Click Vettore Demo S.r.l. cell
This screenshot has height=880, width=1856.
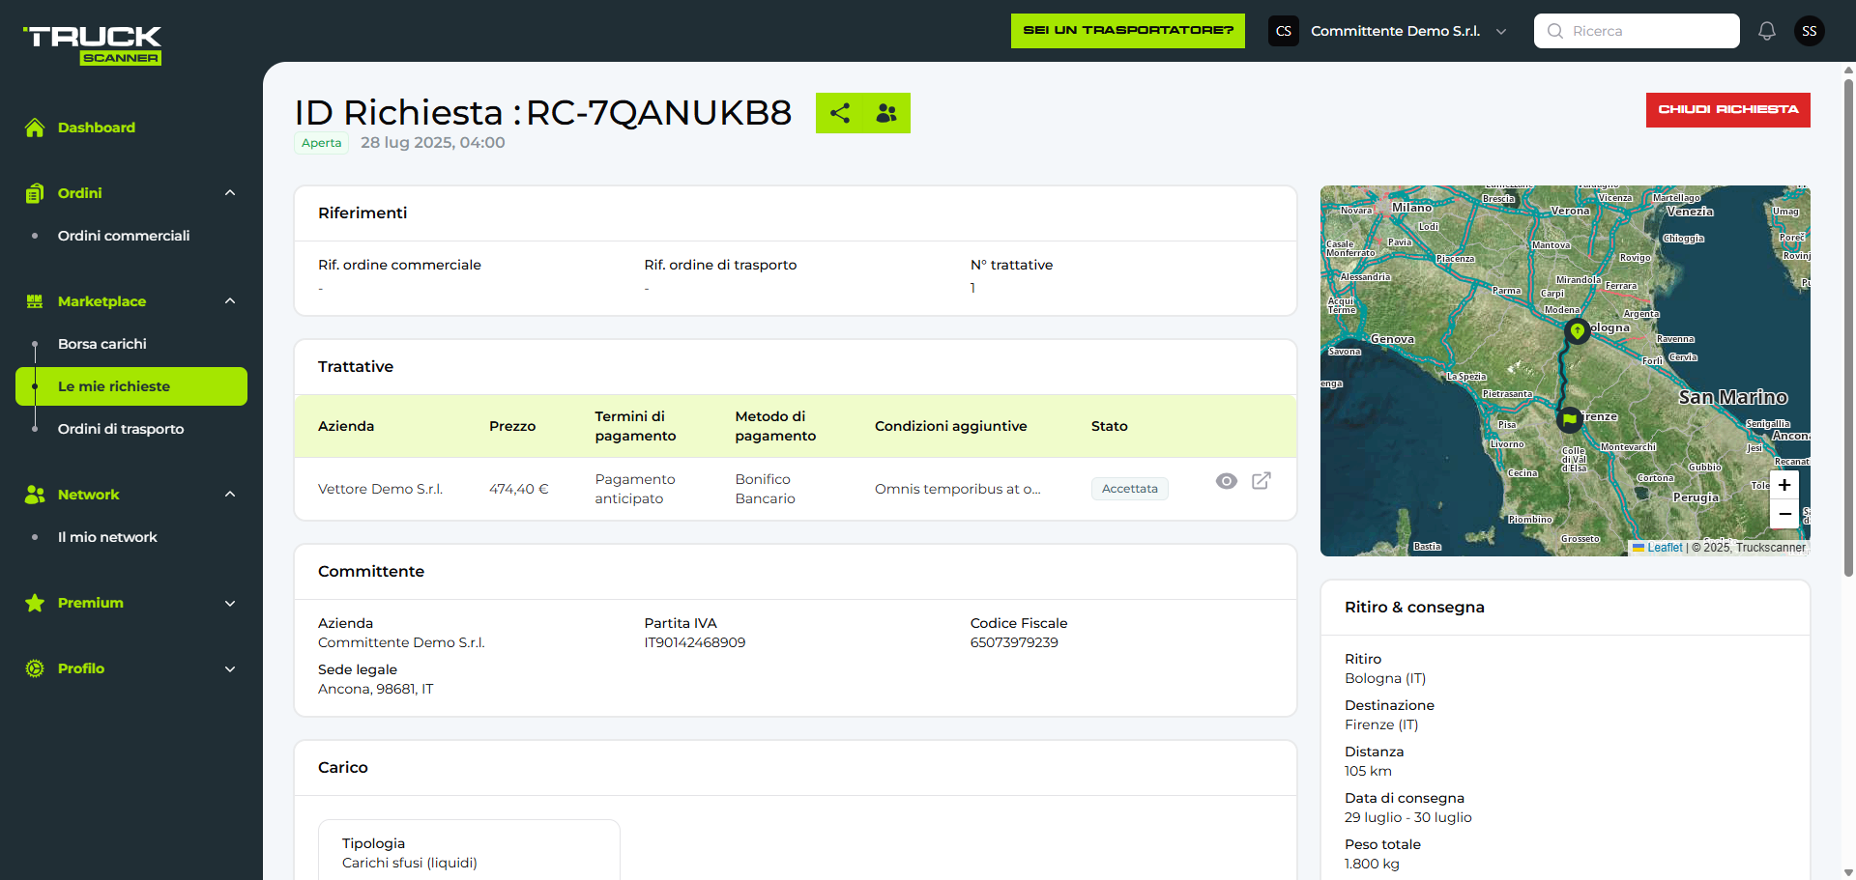[380, 489]
